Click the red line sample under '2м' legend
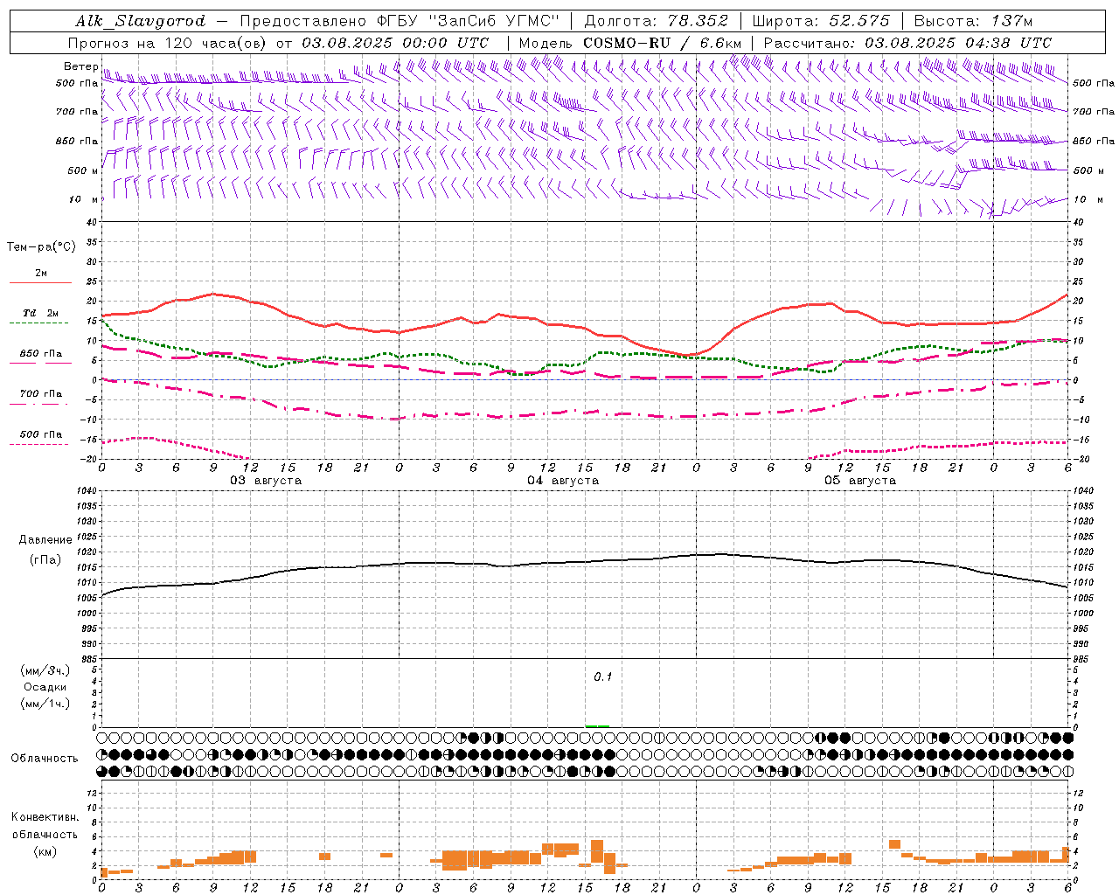This screenshot has height=895, width=1119. 40,283
